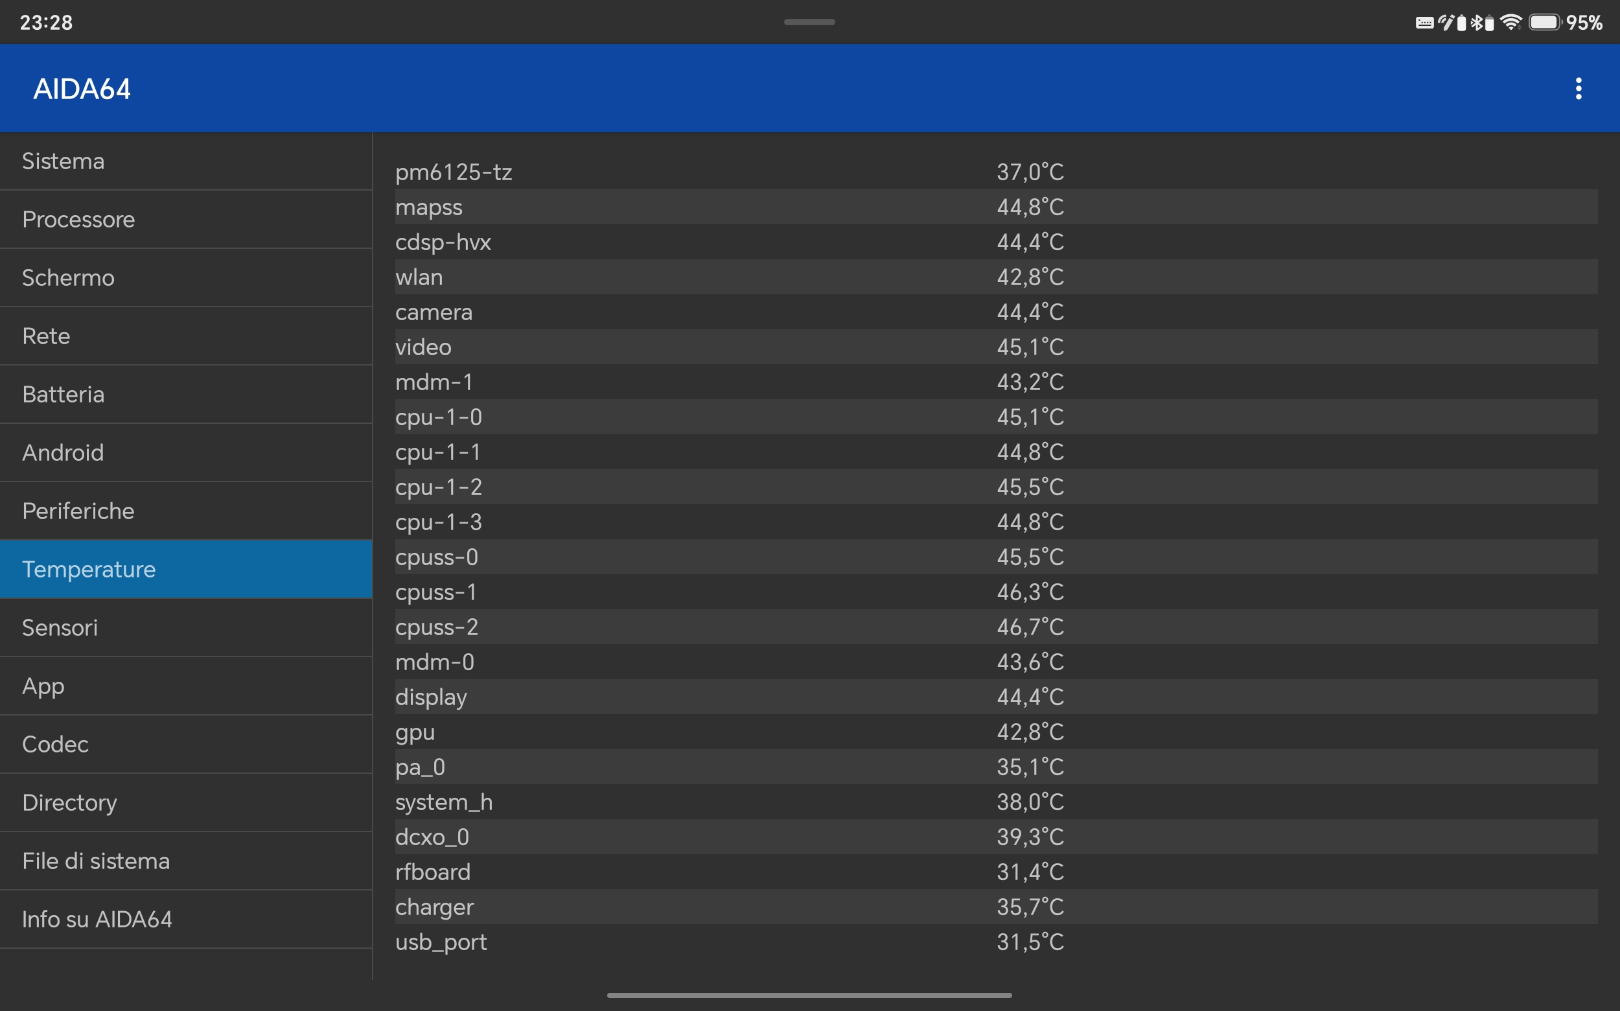The image size is (1620, 1011).
Task: Go to the Directory section
Action: 186,802
